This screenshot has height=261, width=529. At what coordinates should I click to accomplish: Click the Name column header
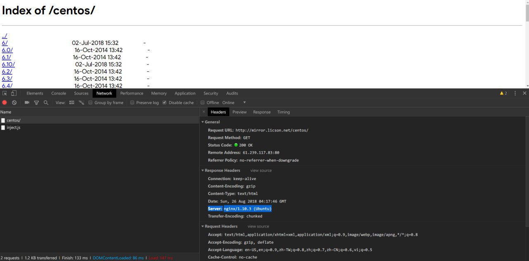(x=100, y=112)
